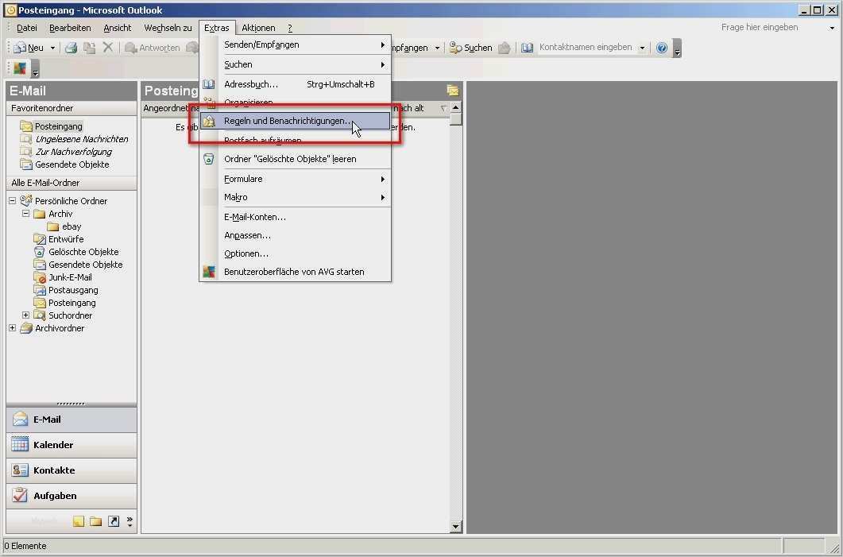Click the Neu new mail button
843x557 pixels.
(x=29, y=48)
